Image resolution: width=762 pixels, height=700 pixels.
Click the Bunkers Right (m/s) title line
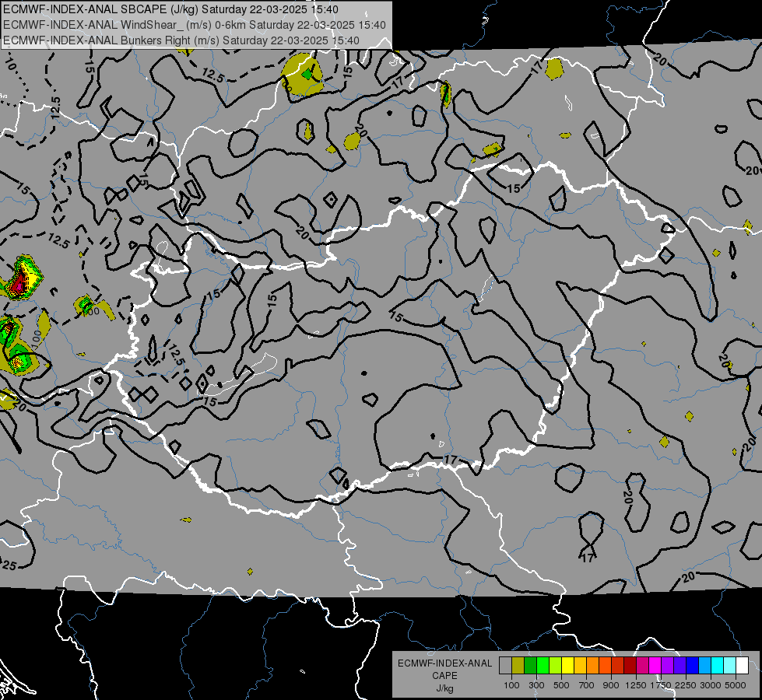[181, 40]
